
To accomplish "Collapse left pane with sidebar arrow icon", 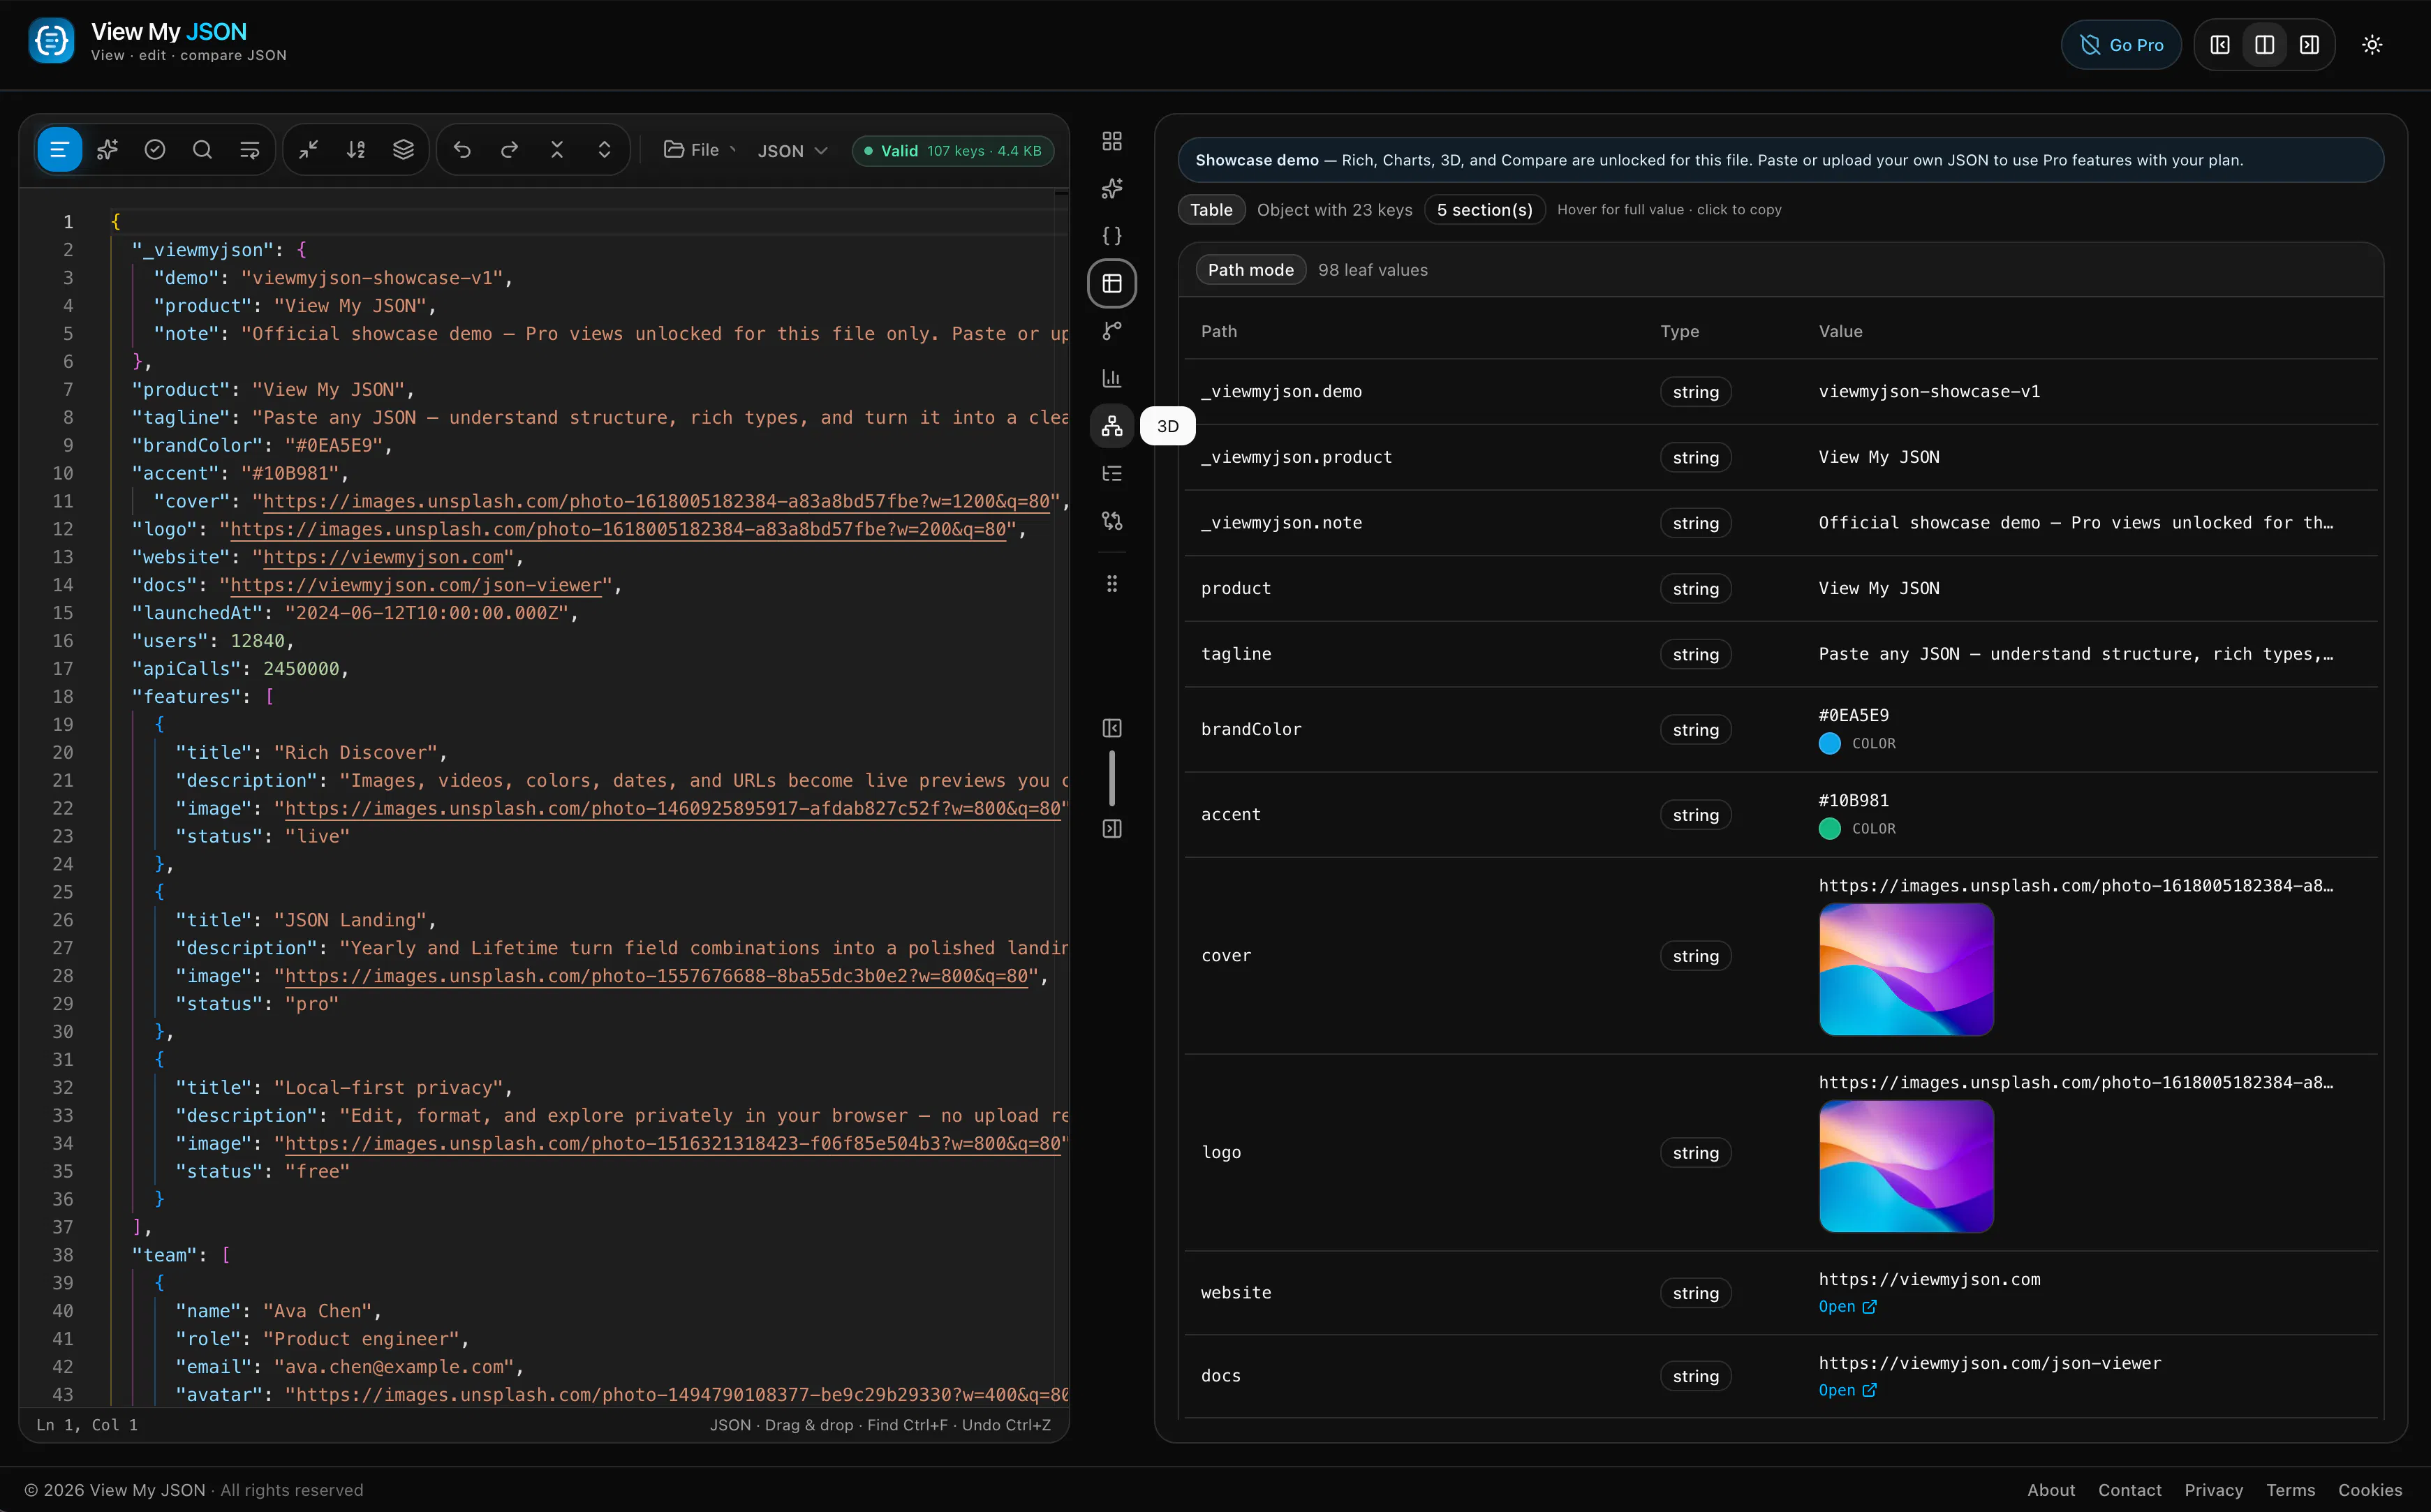I will click(1112, 729).
